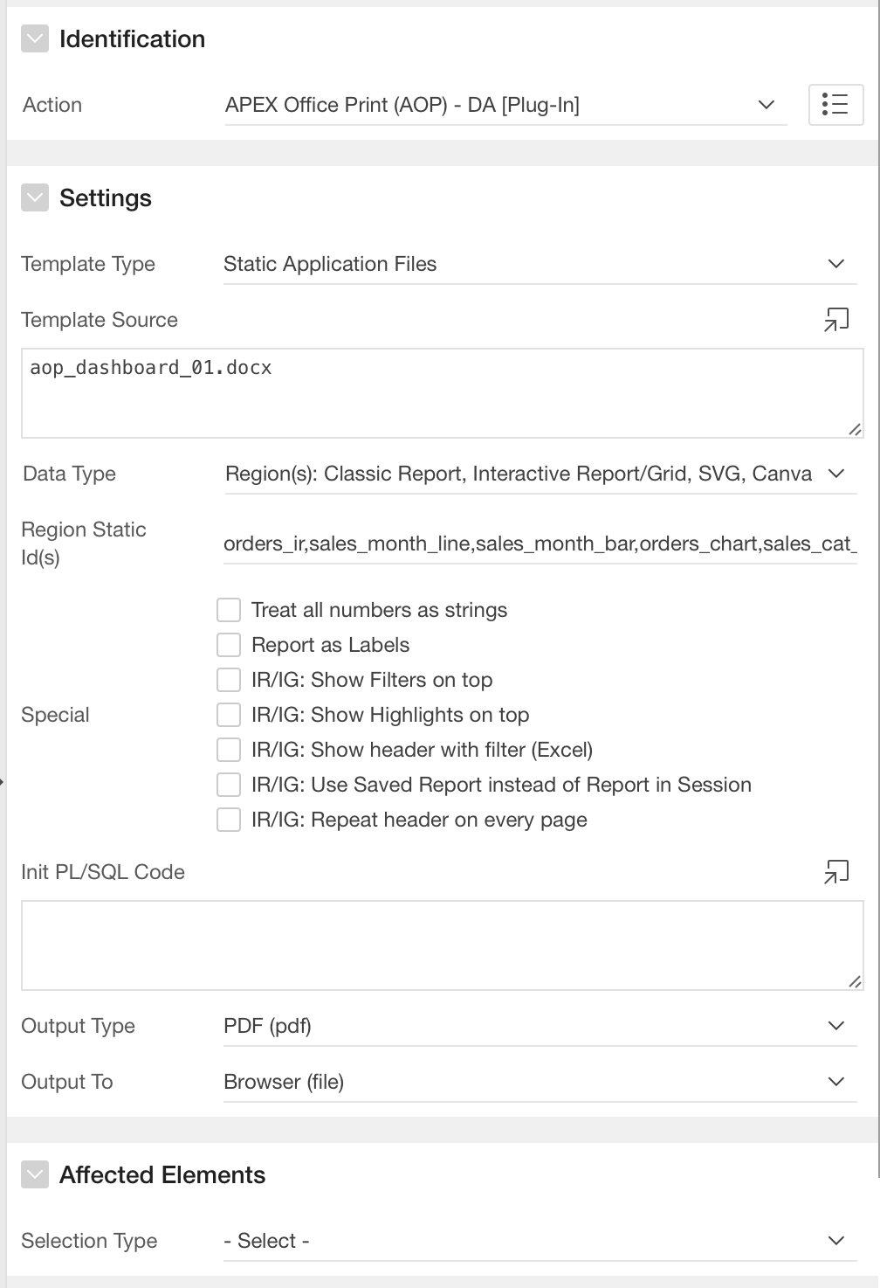880x1288 pixels.
Task: Open the Output To dropdown
Action: pos(539,1082)
